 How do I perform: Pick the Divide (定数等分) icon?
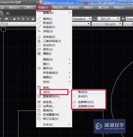[74, 102]
